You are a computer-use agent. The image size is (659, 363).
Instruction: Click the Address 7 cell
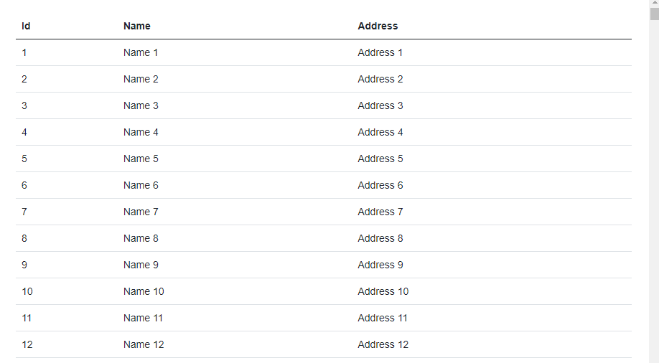(x=380, y=212)
